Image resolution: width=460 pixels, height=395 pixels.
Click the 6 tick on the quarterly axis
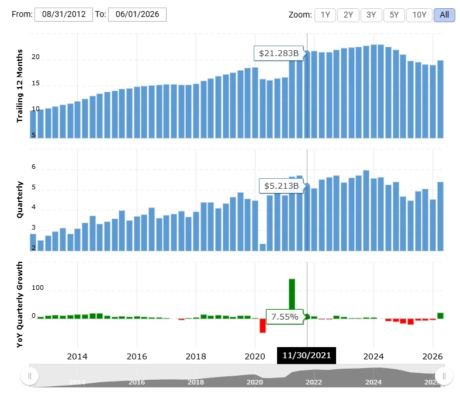coord(33,167)
